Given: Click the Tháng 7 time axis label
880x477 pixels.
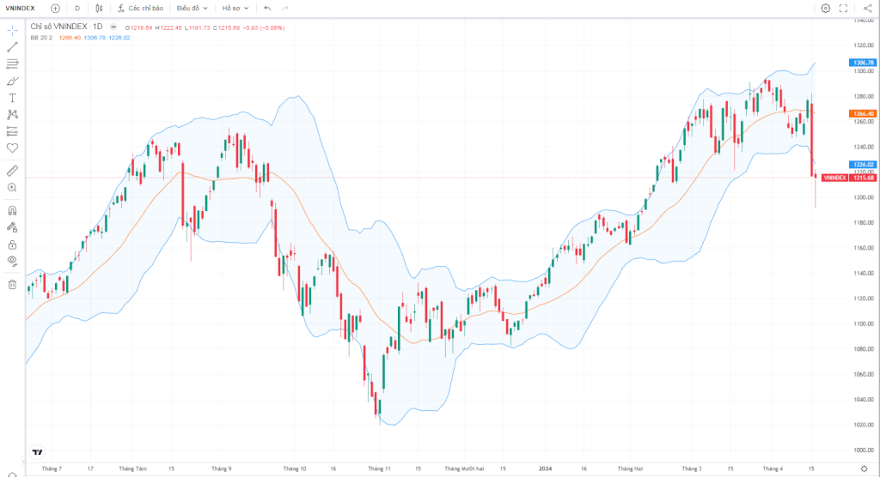Looking at the screenshot, I should click(x=51, y=468).
